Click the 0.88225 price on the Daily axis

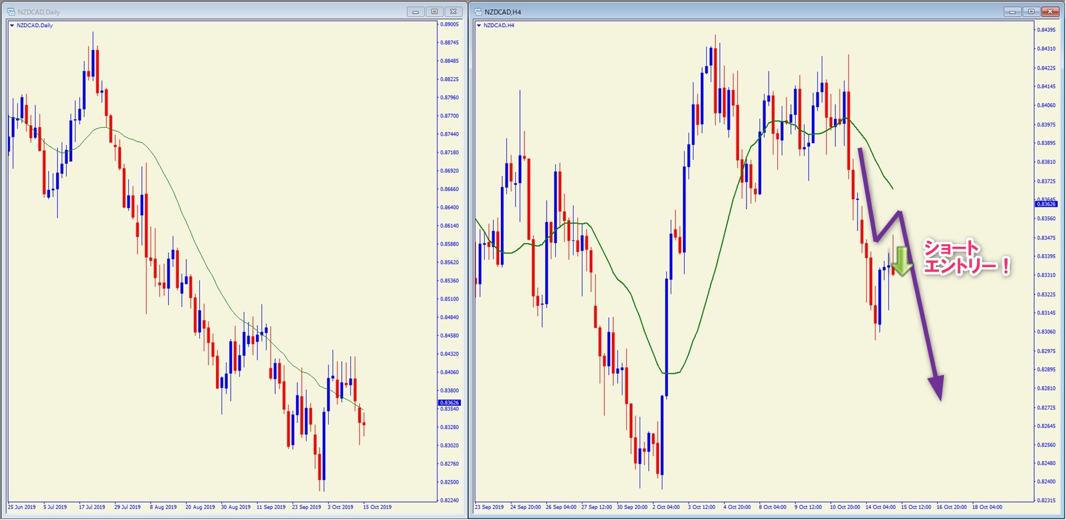tap(450, 80)
